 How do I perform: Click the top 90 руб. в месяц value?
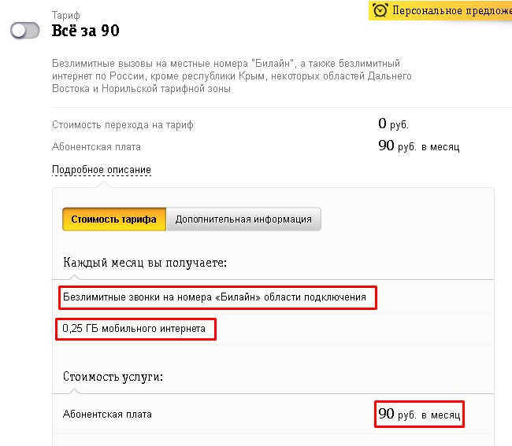pyautogui.click(x=419, y=146)
